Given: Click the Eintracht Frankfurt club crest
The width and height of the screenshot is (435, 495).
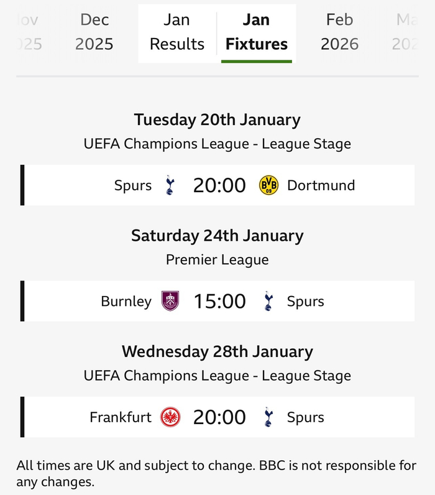Looking at the screenshot, I should click(x=170, y=417).
